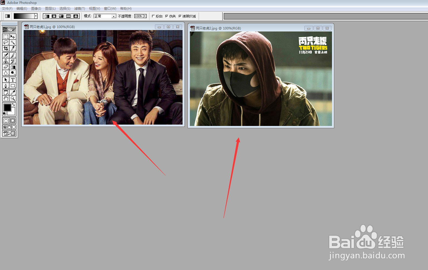This screenshot has width=428, height=270.
Task: Select the Rectangle shape tool
Action: point(13,86)
